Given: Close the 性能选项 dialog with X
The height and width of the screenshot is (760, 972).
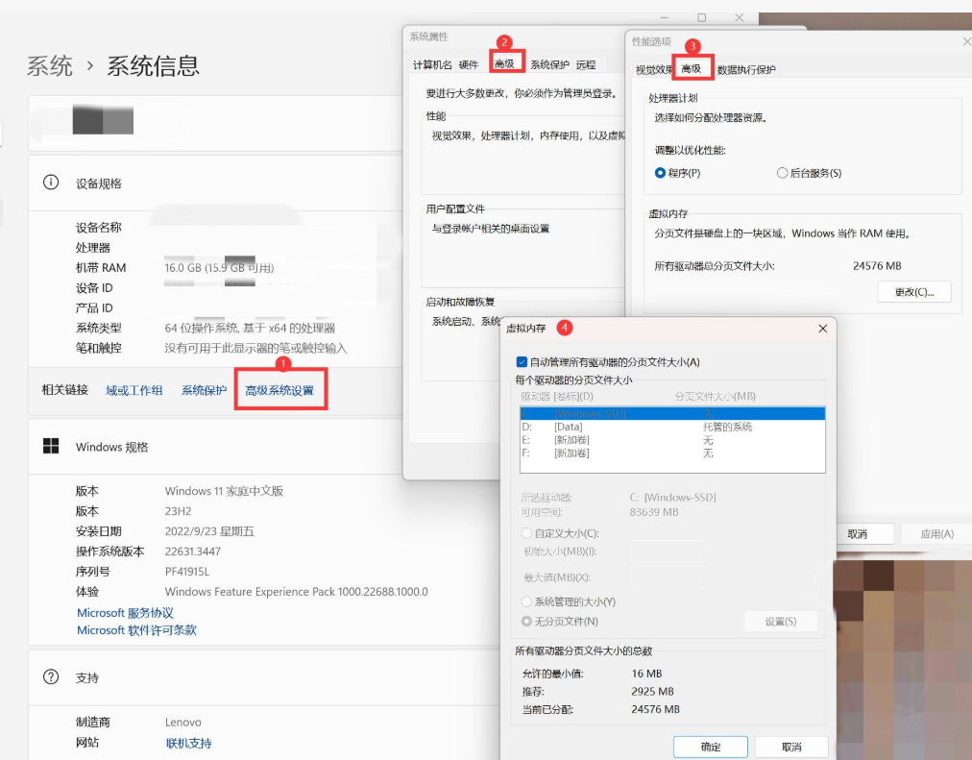Looking at the screenshot, I should click(x=965, y=40).
